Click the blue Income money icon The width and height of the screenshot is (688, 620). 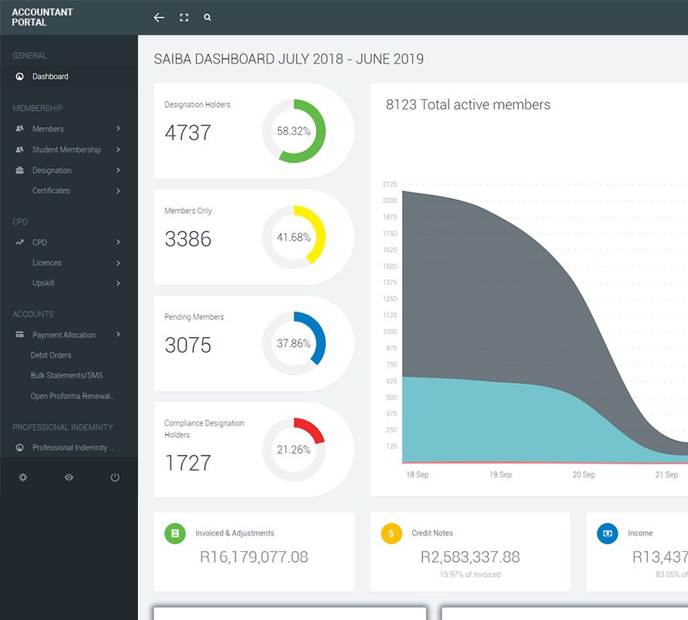(x=607, y=533)
